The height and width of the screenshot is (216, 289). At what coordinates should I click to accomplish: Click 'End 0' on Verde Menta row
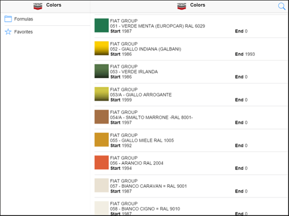(x=241, y=31)
